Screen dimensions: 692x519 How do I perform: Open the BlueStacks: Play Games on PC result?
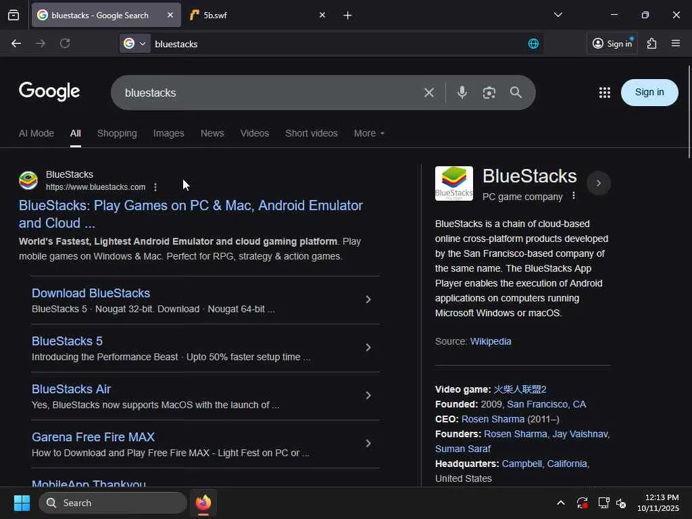coord(191,214)
